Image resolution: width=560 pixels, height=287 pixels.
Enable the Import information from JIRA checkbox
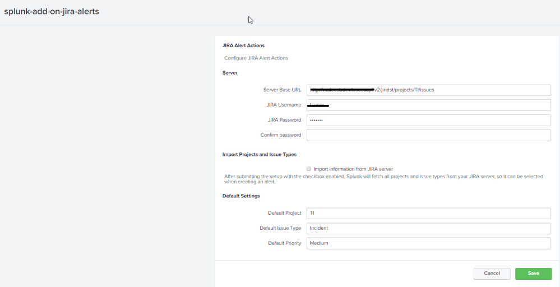coord(308,169)
